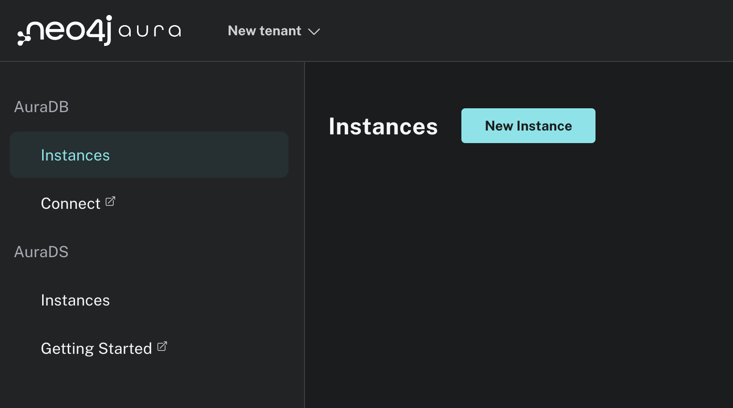Click the AuraDB section label
Viewport: 733px width, 408px height.
41,107
